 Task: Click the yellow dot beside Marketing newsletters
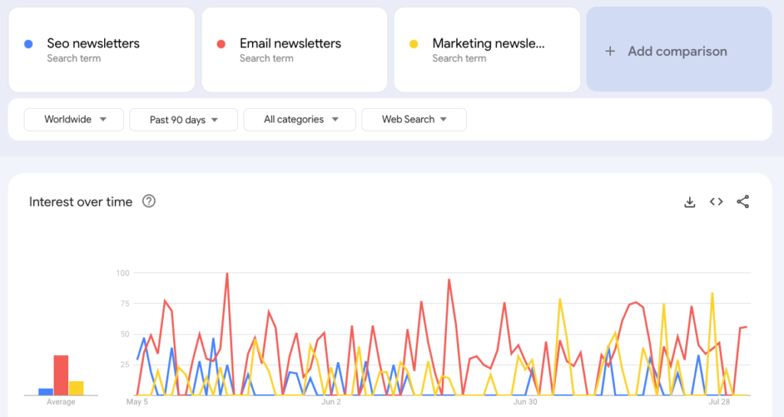[413, 44]
